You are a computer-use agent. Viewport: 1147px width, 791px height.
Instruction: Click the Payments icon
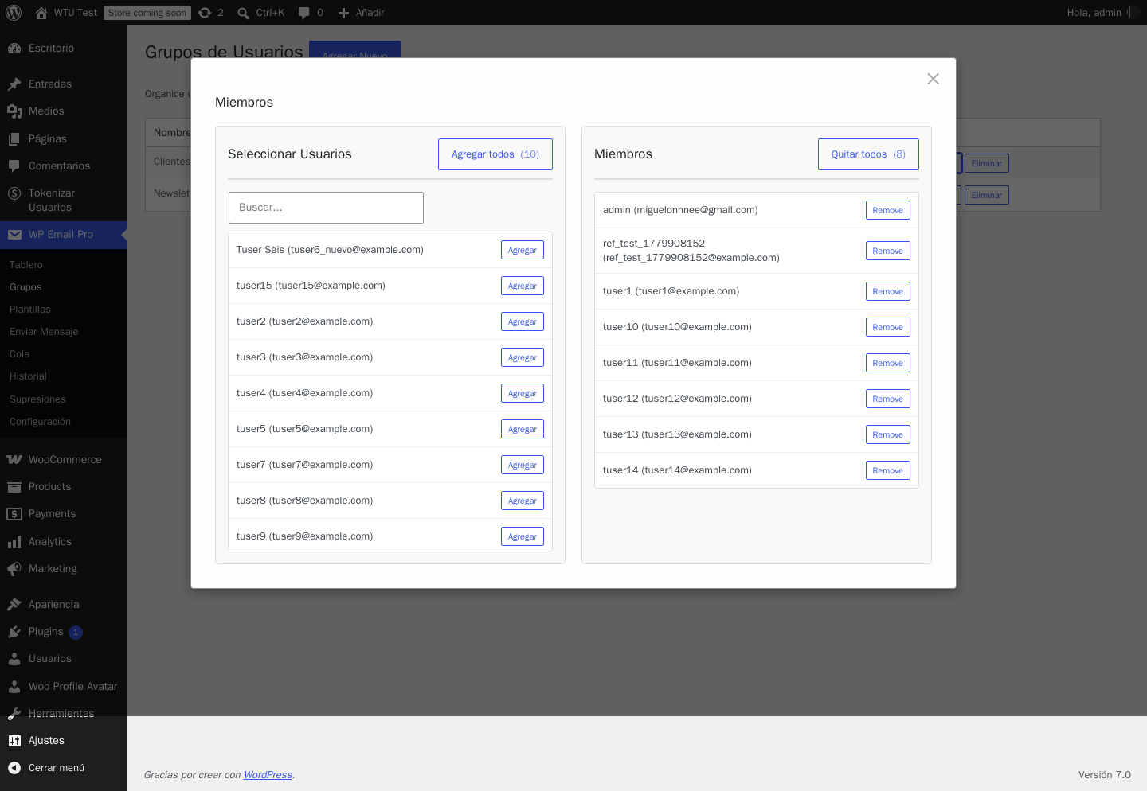14,514
